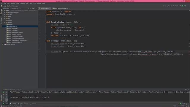
Task: Click 'Process finished with exit code 0' text
Action: [x=29, y=97]
